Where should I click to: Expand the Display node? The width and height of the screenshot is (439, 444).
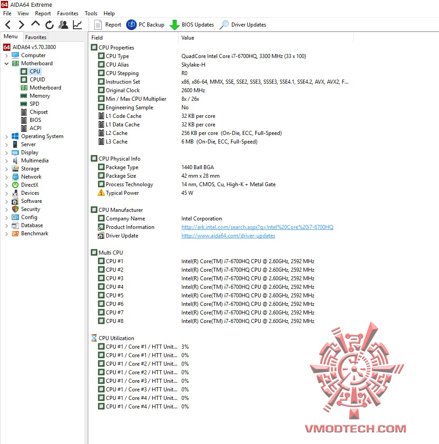click(x=6, y=153)
